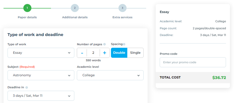Open the Additional details step label
Screen dimensions: 234x103
(75, 17)
